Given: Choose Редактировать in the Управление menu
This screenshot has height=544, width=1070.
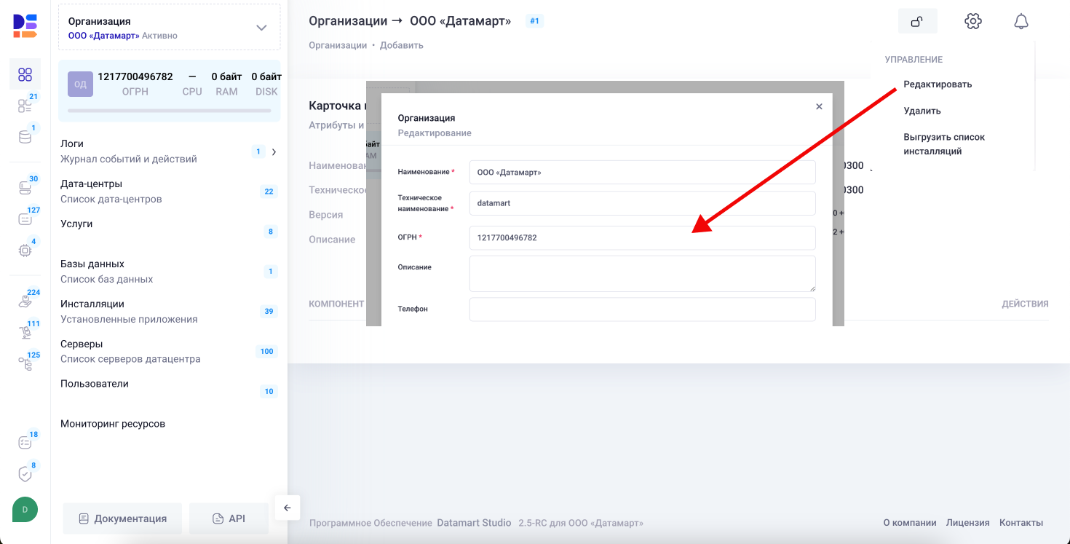Looking at the screenshot, I should (938, 84).
